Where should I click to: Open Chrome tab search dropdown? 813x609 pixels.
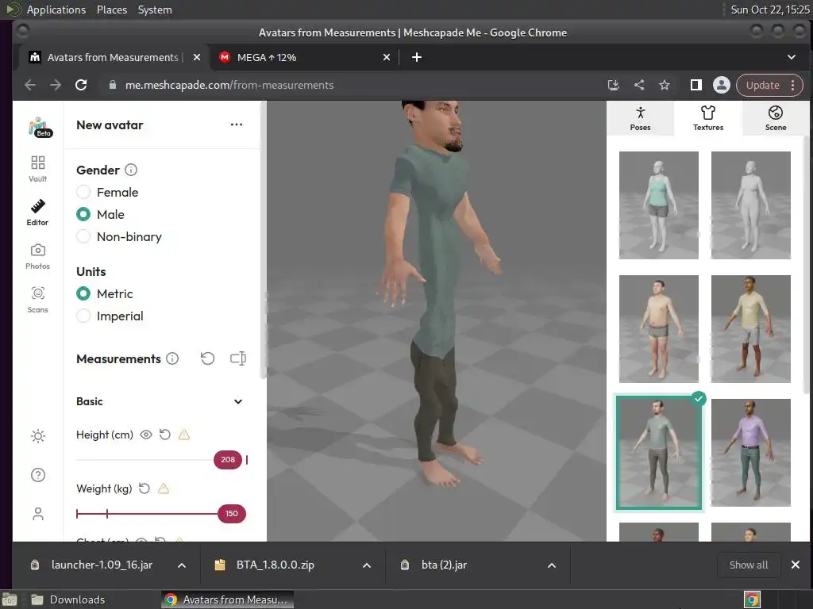click(x=792, y=57)
